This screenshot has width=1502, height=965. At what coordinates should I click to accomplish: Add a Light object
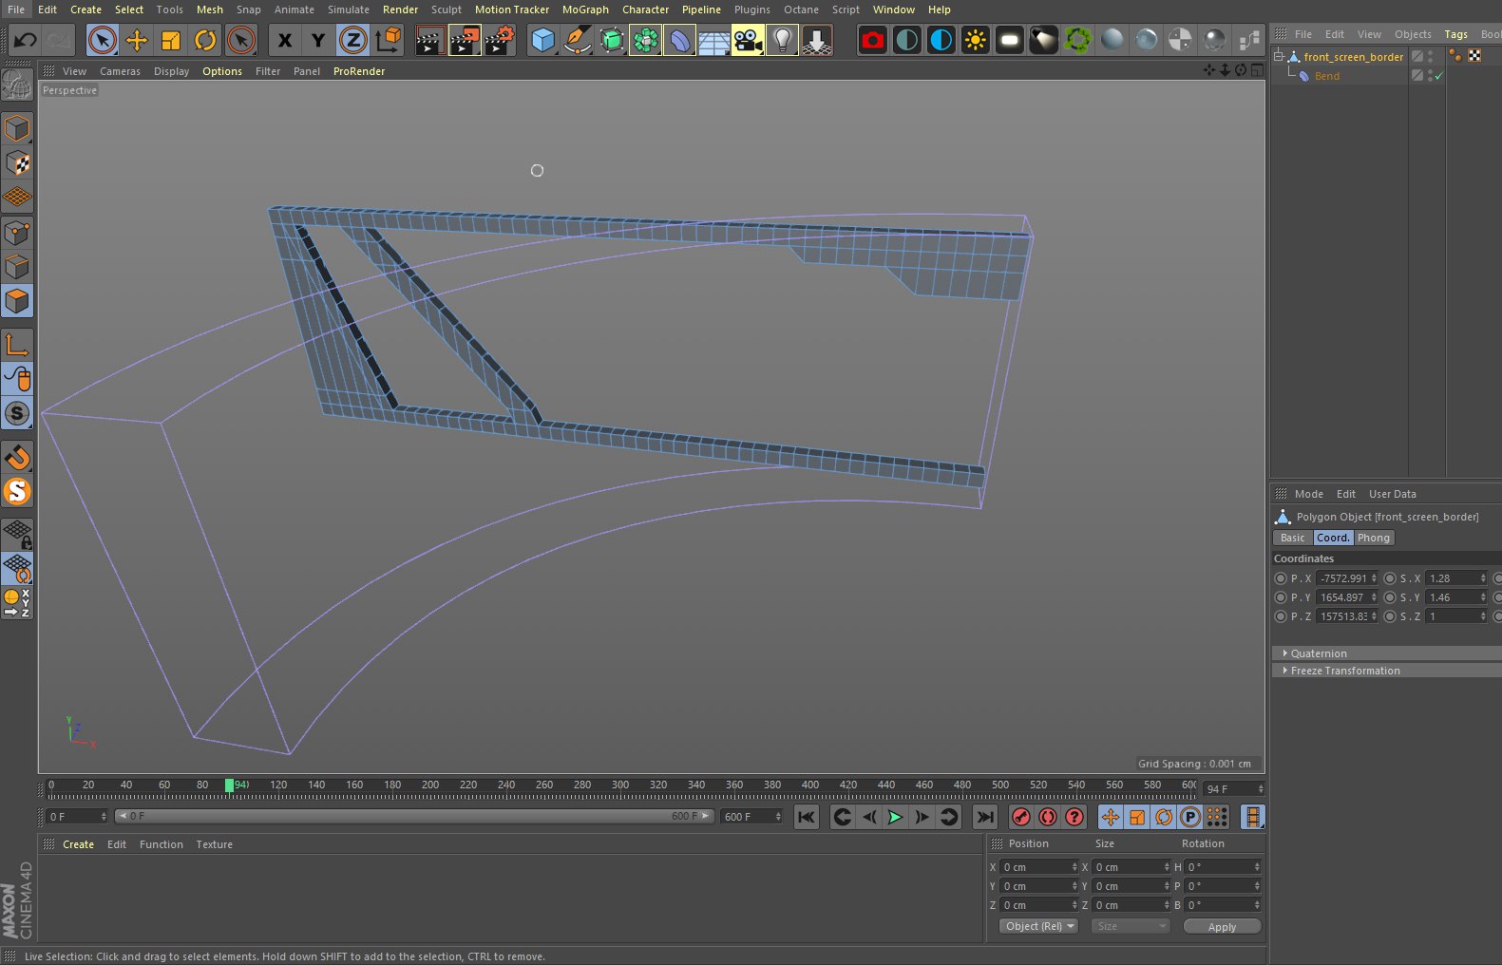pyautogui.click(x=782, y=40)
